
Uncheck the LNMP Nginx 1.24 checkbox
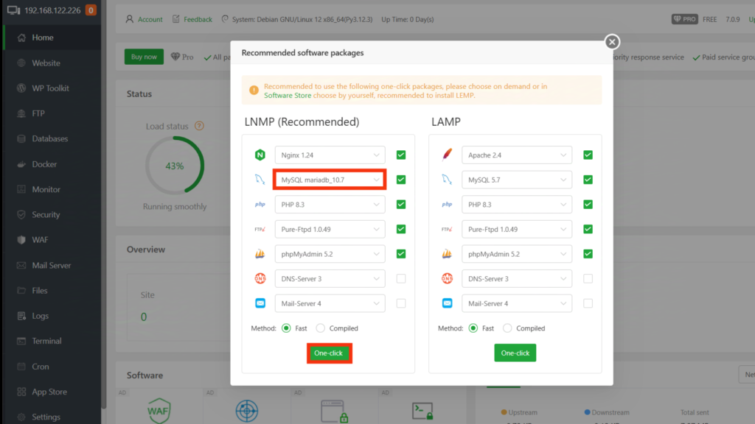pyautogui.click(x=401, y=155)
